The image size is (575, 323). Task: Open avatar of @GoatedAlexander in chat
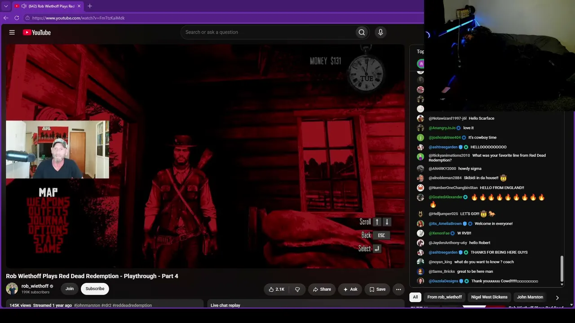pos(420,197)
